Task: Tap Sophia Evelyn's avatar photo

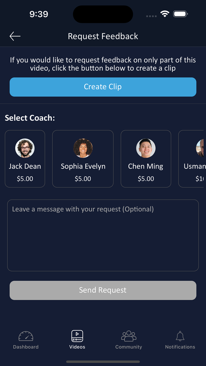Action: point(83,148)
